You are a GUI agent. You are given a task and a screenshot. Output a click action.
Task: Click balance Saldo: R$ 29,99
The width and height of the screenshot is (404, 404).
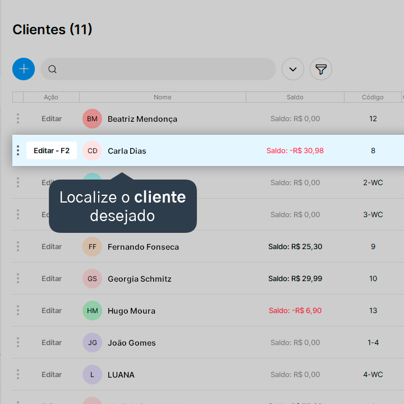295,278
